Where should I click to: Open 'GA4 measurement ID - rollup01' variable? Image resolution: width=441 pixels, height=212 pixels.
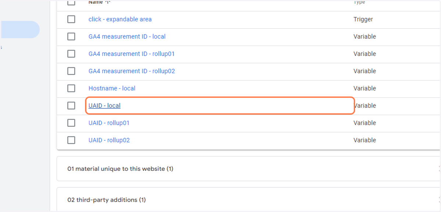[132, 54]
